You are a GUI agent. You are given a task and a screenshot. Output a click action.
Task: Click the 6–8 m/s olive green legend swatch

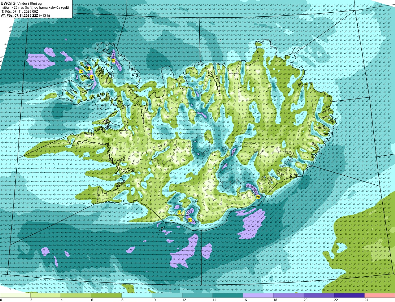pyautogui.click(x=106, y=296)
